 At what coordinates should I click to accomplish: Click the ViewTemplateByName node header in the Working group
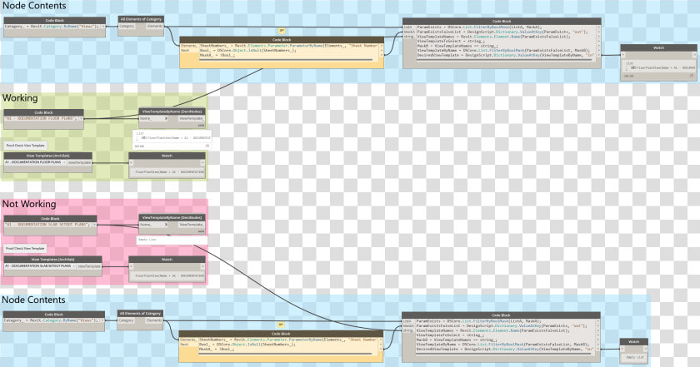[172, 112]
